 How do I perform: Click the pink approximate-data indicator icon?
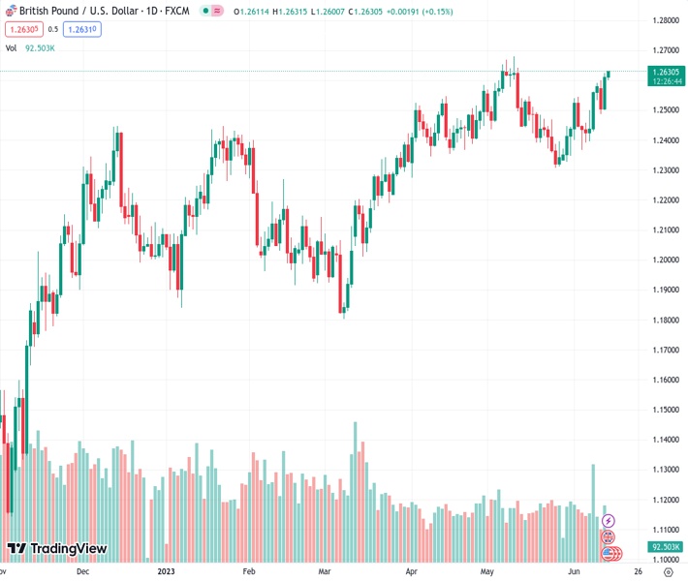click(216, 11)
